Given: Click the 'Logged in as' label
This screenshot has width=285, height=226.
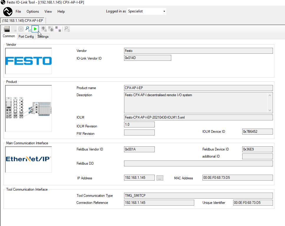Looking at the screenshot, I should point(116,11).
